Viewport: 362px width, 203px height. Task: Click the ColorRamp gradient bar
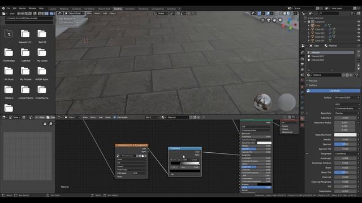(x=185, y=163)
